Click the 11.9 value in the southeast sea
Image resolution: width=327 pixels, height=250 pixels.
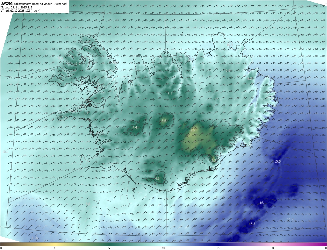tap(290, 219)
